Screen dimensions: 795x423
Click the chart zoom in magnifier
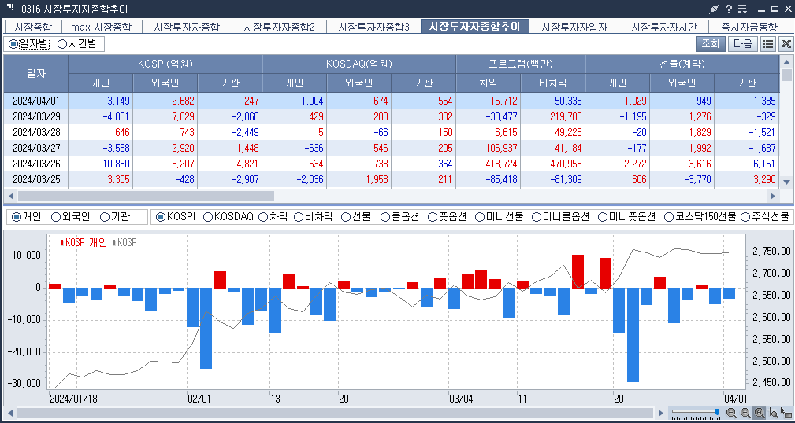point(745,413)
